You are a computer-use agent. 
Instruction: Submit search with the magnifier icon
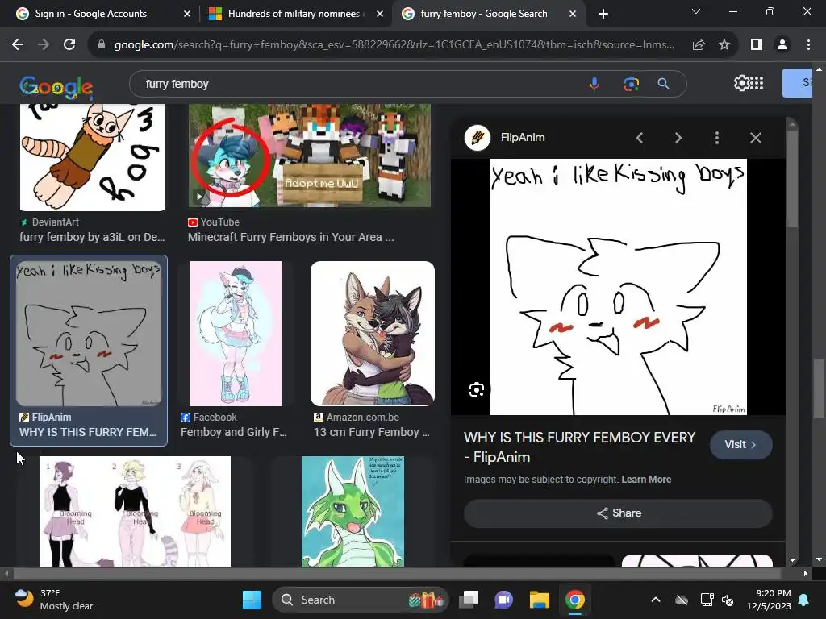[x=663, y=84]
